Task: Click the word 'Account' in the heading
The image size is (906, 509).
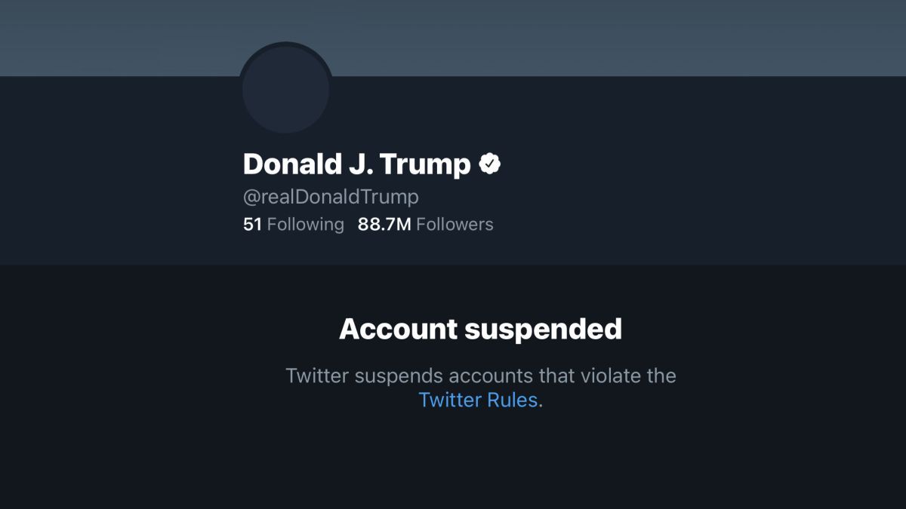Action: tap(398, 330)
